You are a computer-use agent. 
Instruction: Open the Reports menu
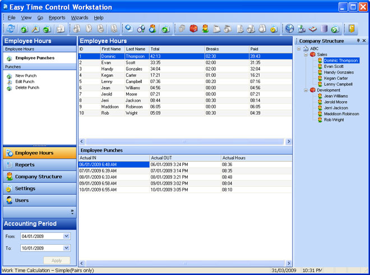(x=57, y=18)
